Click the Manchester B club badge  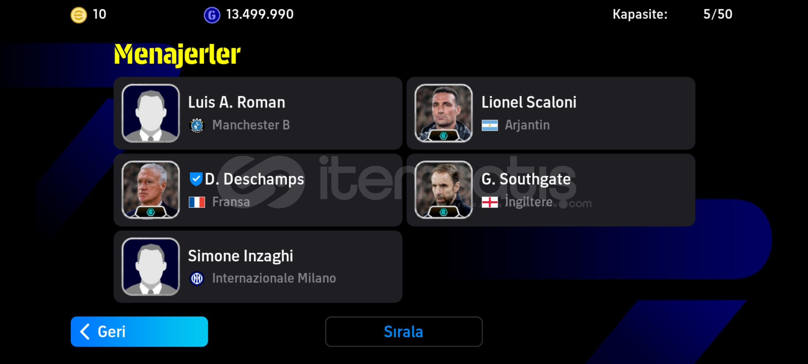(x=197, y=125)
